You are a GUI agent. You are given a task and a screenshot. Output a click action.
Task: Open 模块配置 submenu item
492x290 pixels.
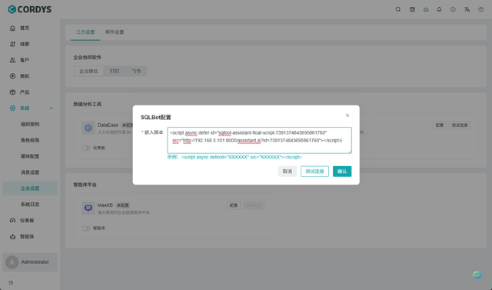[30, 156]
